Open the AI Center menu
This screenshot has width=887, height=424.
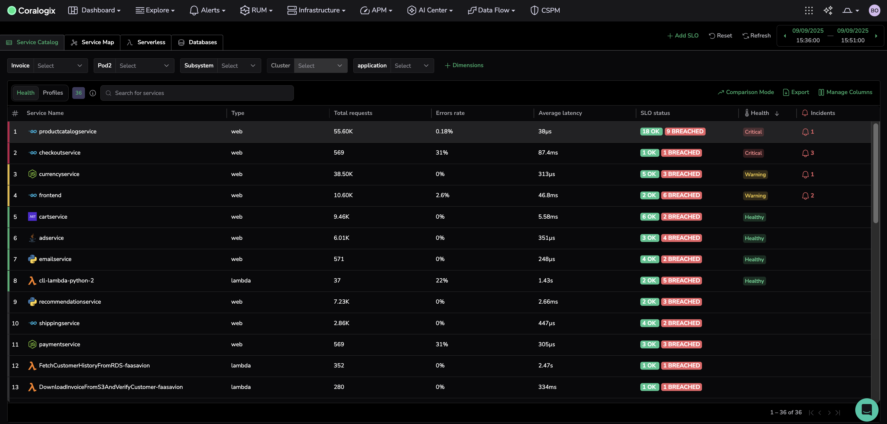(x=430, y=10)
